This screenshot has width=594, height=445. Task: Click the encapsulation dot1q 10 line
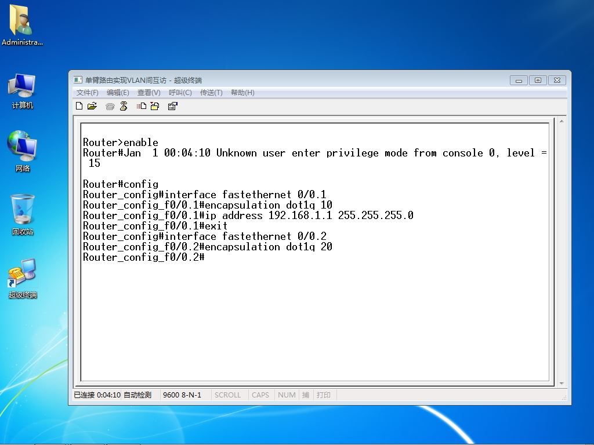click(x=208, y=205)
